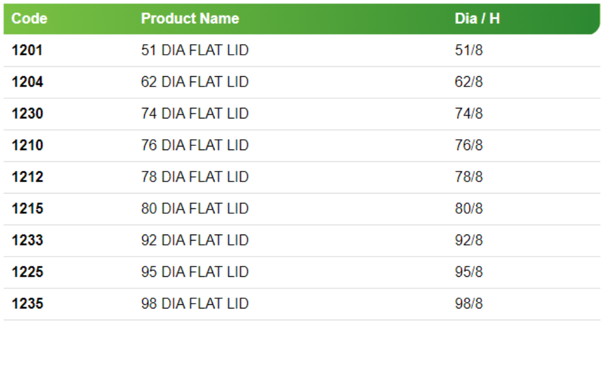Click the 78 DIA FLAT LID name
Screen dimensions: 610x387
tap(195, 177)
